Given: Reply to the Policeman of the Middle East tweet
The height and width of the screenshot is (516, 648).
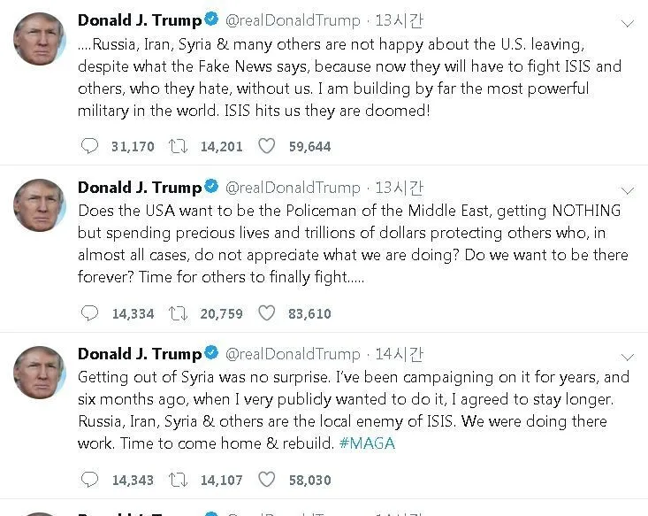Looking at the screenshot, I should (89, 312).
